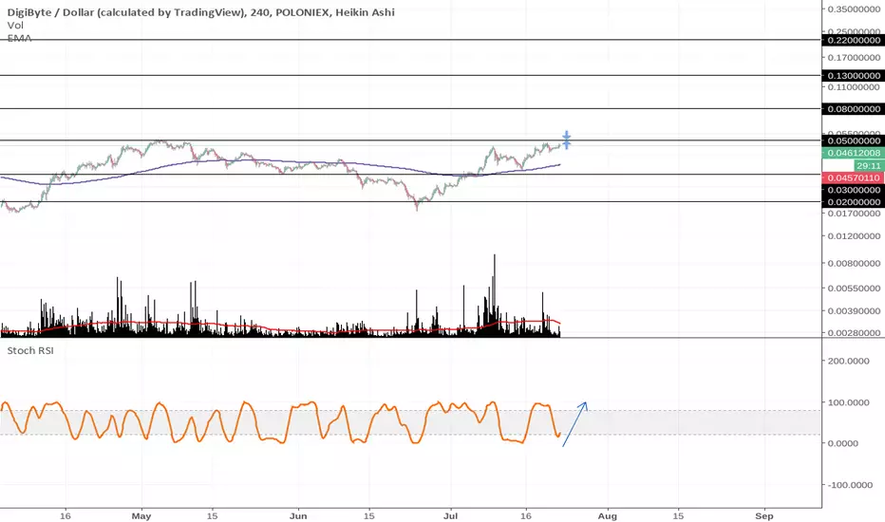Viewport: 885px width, 522px height.
Task: Select the EMA indicator label
Action: point(19,38)
